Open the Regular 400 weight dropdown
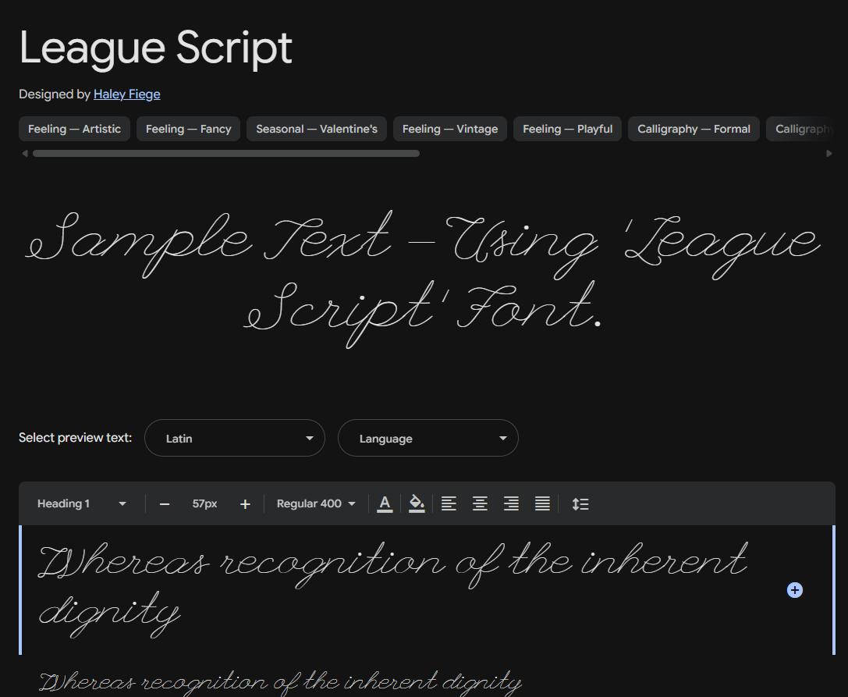This screenshot has height=697, width=848. coord(316,503)
